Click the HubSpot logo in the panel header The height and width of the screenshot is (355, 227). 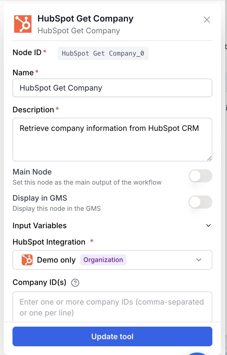click(x=23, y=24)
